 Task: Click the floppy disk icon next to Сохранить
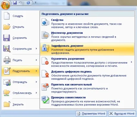pos(6,38)
